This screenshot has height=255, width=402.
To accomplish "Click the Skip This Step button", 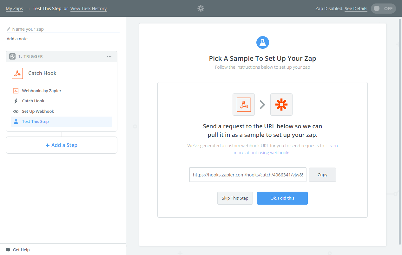I will click(x=235, y=198).
